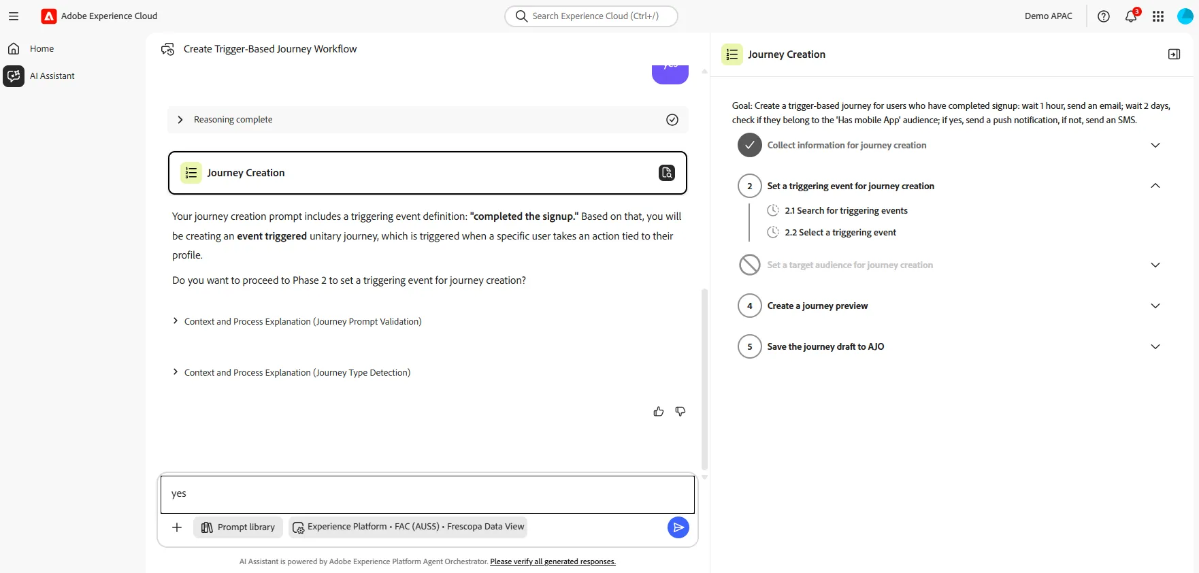
Task: Open notifications bell with badge
Action: click(x=1131, y=16)
